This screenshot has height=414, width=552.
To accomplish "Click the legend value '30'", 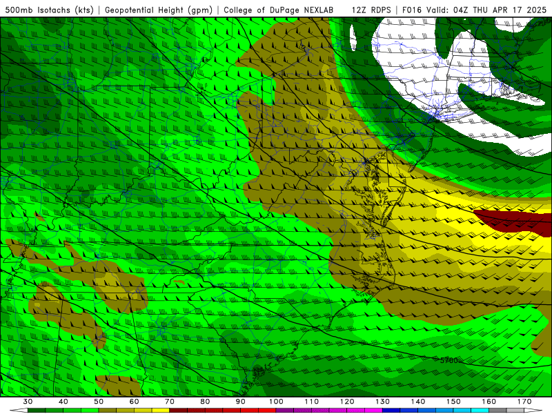I will 28,402.
